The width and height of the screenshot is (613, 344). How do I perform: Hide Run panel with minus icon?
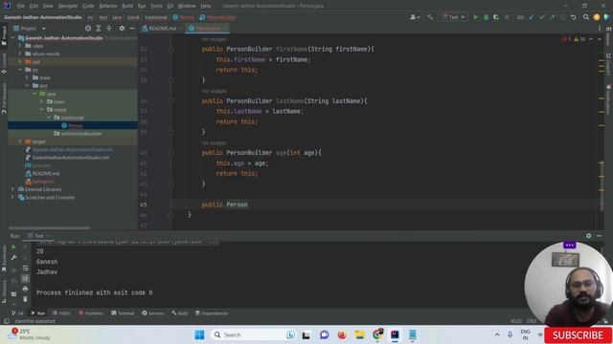[x=599, y=236]
